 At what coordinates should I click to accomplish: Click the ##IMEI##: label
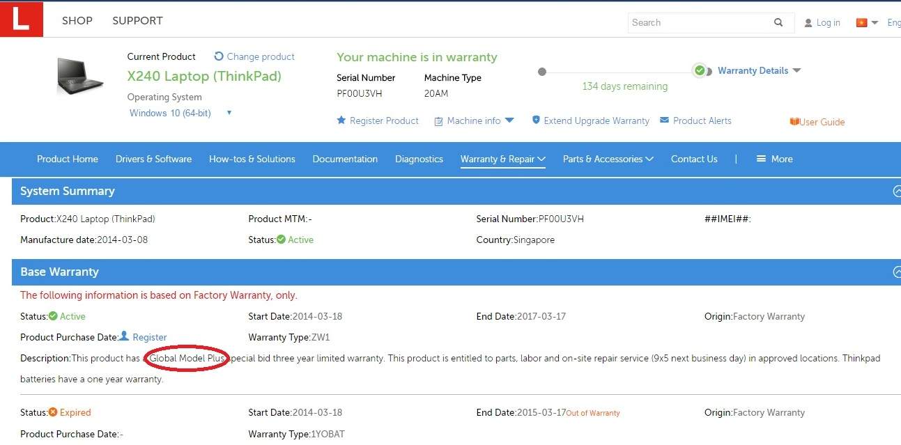point(727,219)
